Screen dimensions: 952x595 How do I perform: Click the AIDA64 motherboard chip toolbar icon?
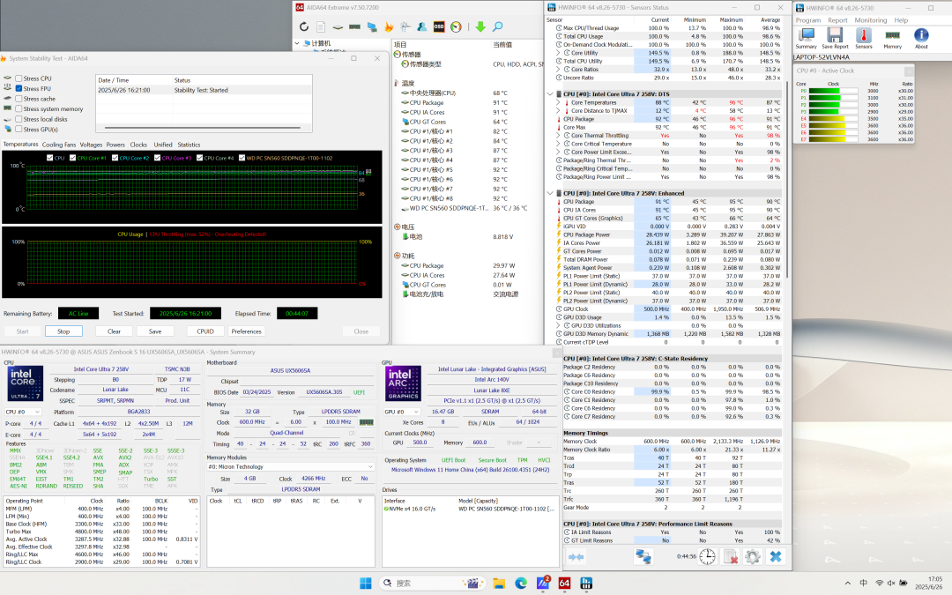(338, 26)
